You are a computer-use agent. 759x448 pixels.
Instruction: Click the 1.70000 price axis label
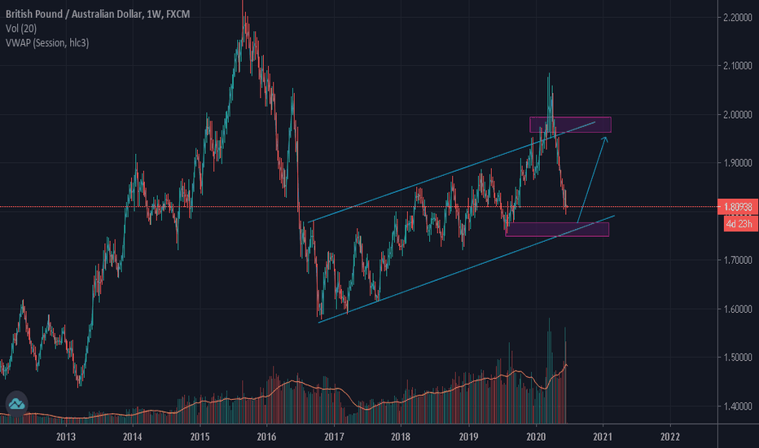pyautogui.click(x=737, y=261)
